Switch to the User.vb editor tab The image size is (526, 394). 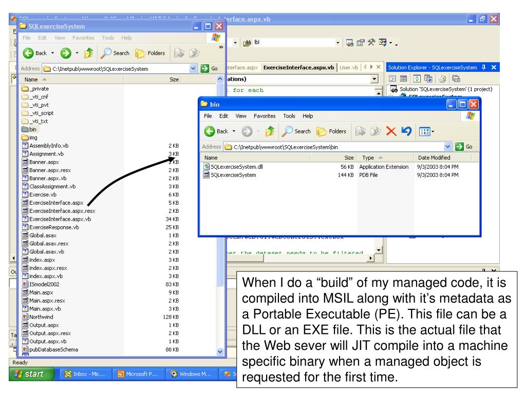point(349,67)
